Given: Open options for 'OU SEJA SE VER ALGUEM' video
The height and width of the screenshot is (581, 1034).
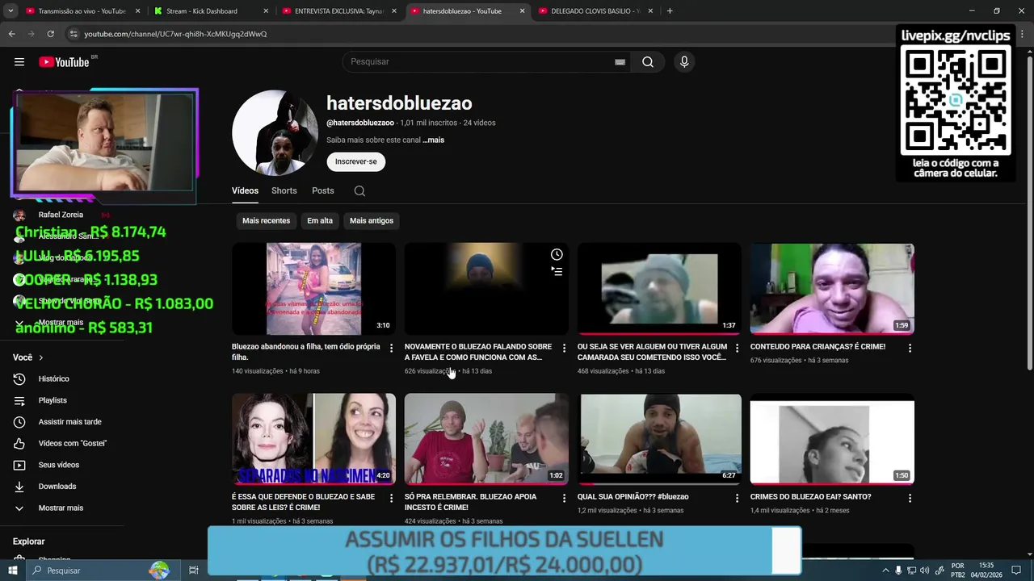Looking at the screenshot, I should pyautogui.click(x=737, y=349).
